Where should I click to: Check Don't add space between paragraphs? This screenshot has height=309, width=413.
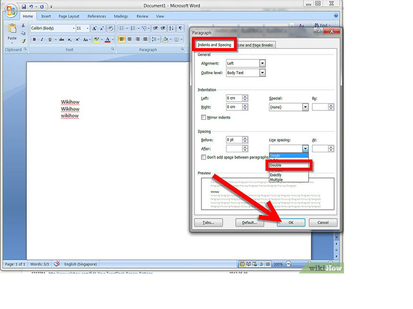coord(203,157)
